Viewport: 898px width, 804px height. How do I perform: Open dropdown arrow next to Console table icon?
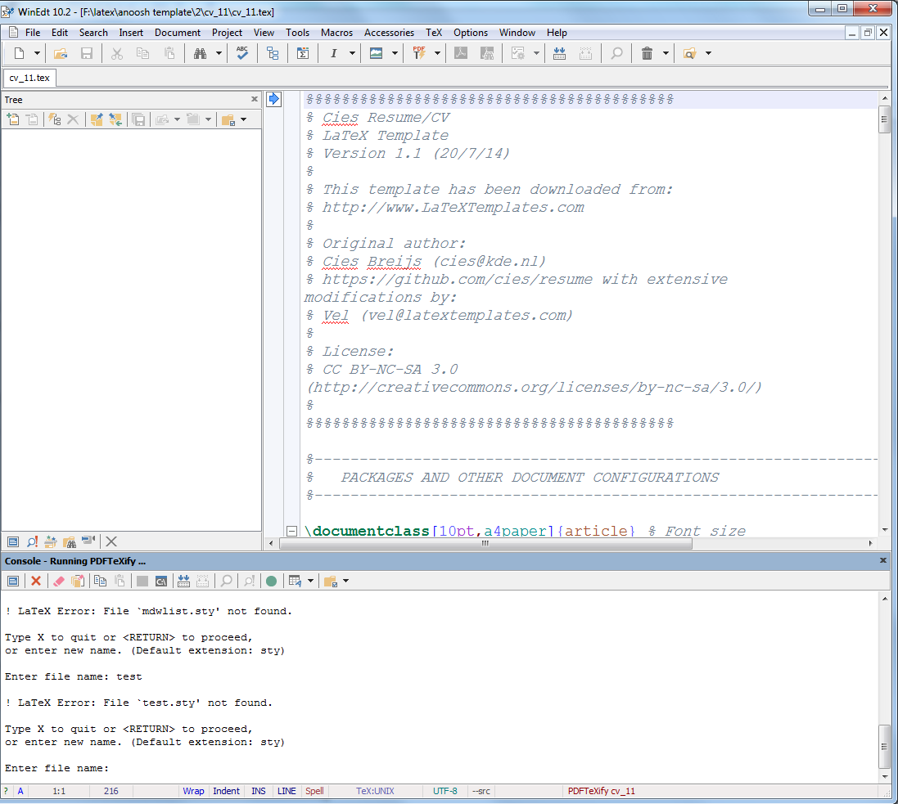point(310,581)
